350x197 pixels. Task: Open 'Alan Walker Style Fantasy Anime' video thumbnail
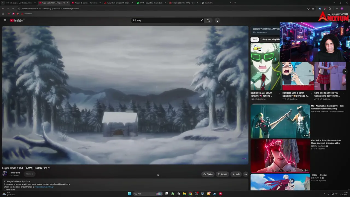tap(280, 156)
